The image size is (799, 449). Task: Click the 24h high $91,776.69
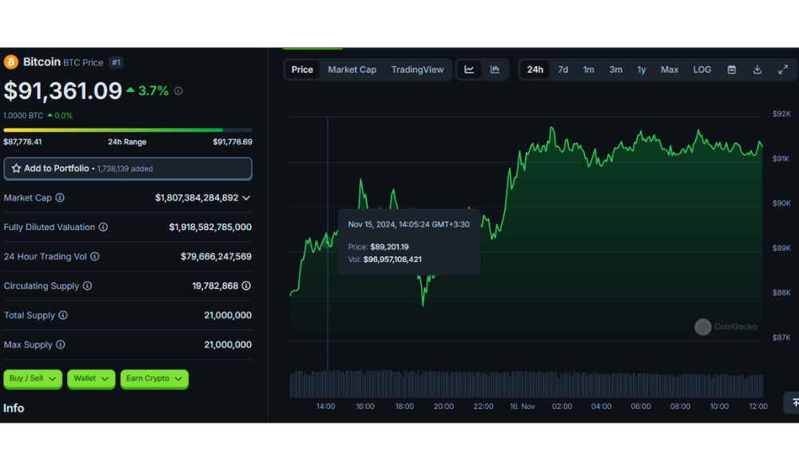(x=233, y=142)
